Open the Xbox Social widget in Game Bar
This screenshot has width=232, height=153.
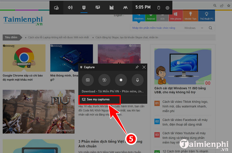(x=125, y=7)
